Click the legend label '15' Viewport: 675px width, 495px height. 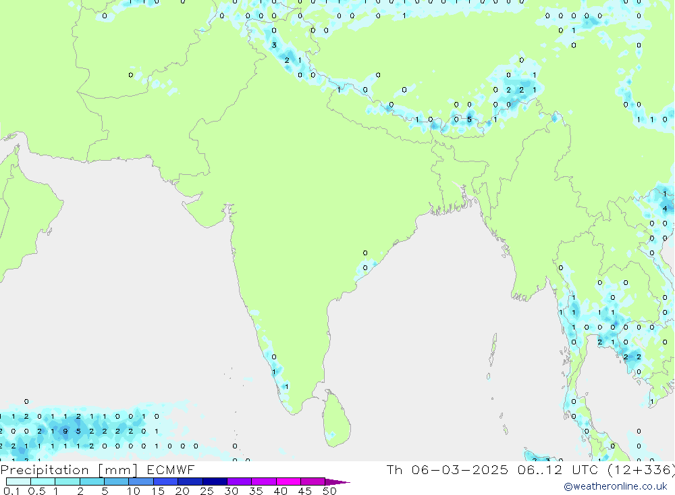click(158, 491)
